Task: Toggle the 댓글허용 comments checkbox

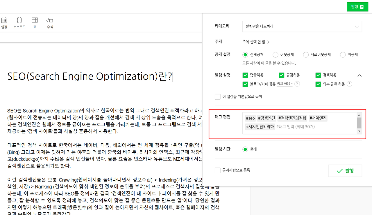Action: (245, 75)
